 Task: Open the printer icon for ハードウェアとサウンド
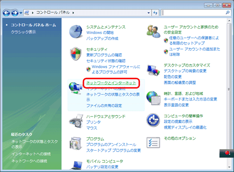point(76,121)
